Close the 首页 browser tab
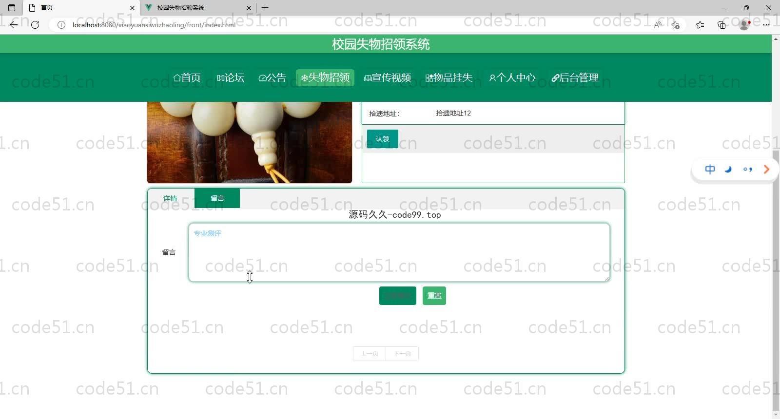The image size is (780, 419). tap(132, 8)
